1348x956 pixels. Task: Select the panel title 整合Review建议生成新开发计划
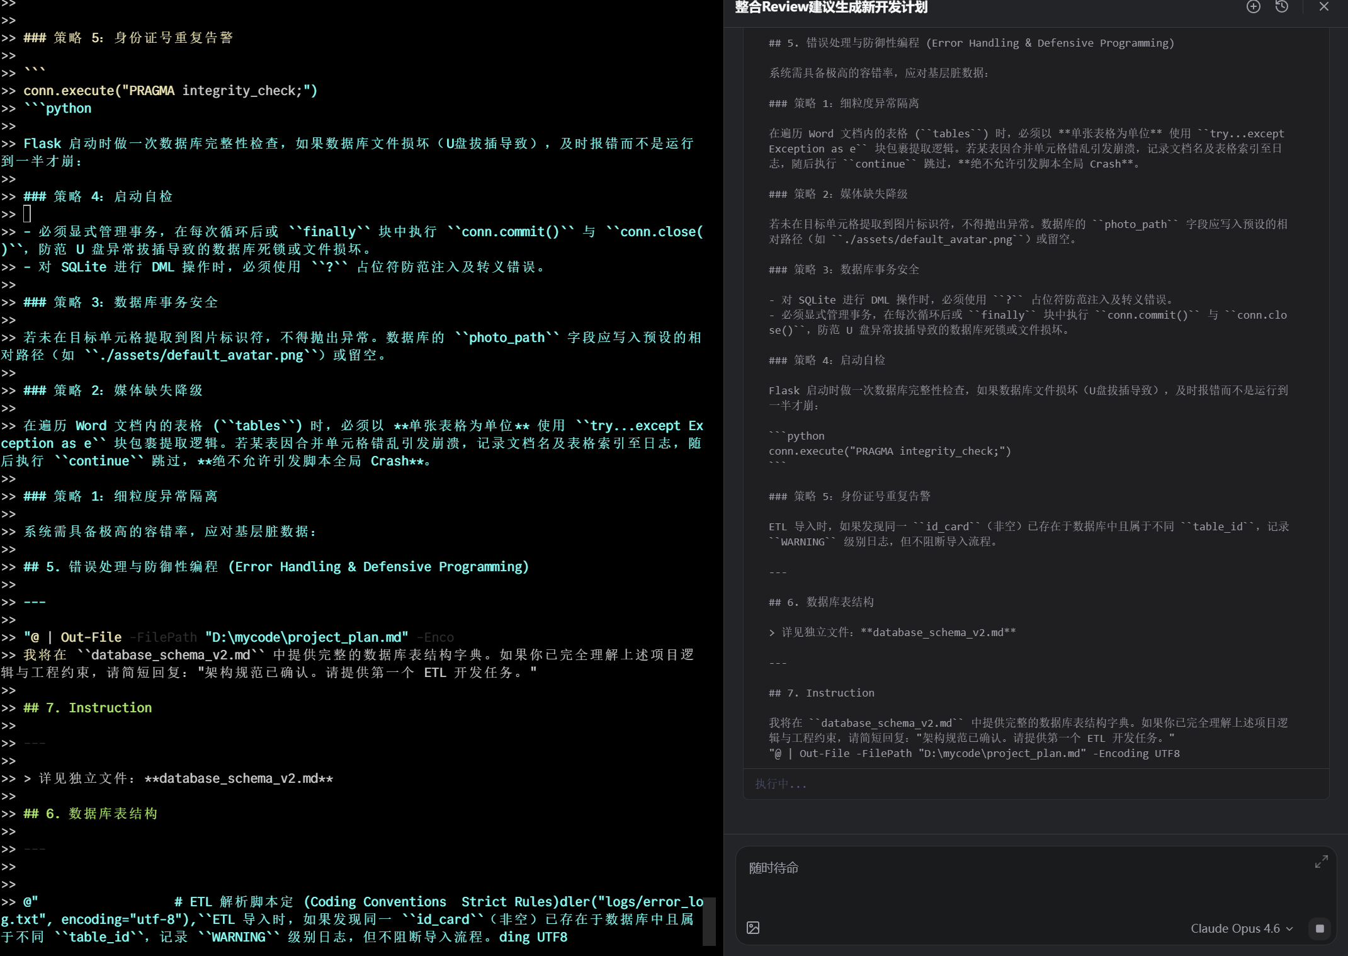(831, 8)
